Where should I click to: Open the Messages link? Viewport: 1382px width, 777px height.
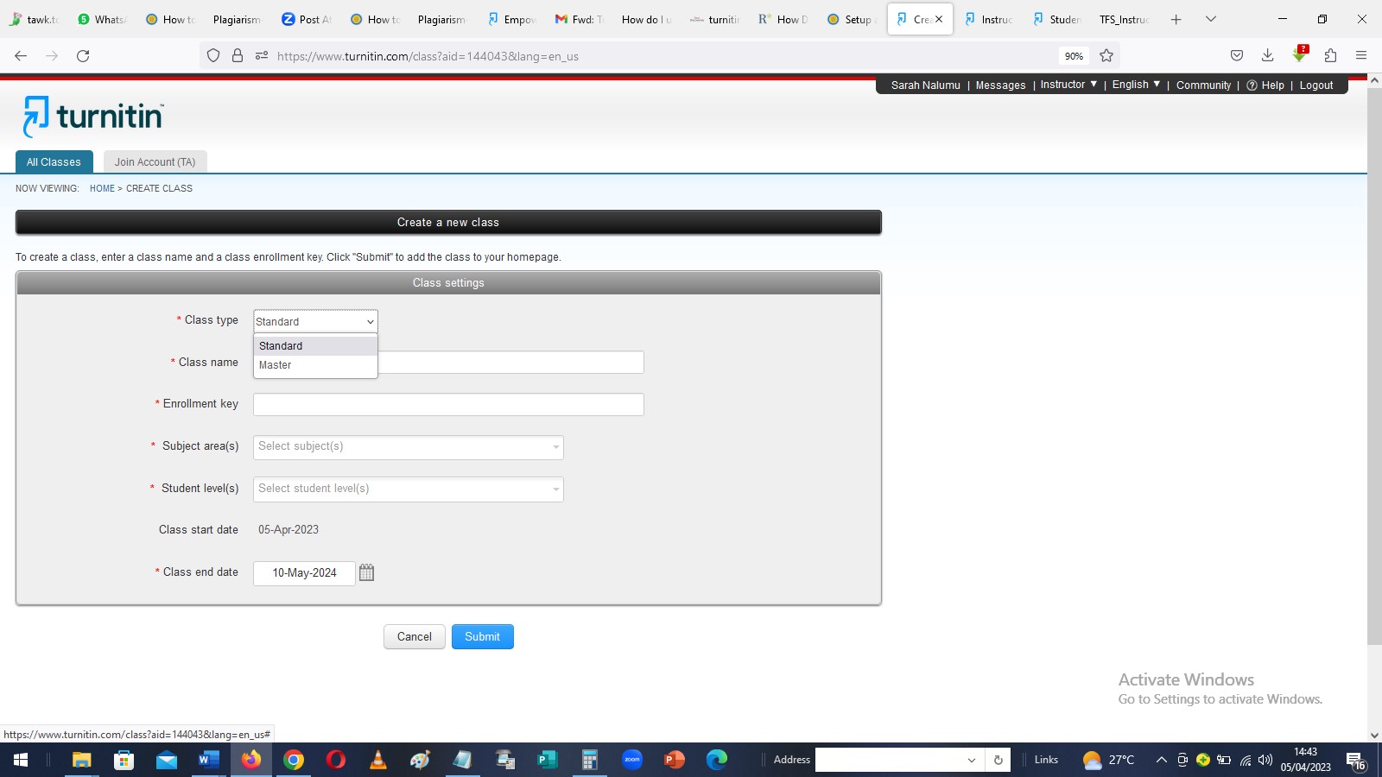pyautogui.click(x=1000, y=85)
